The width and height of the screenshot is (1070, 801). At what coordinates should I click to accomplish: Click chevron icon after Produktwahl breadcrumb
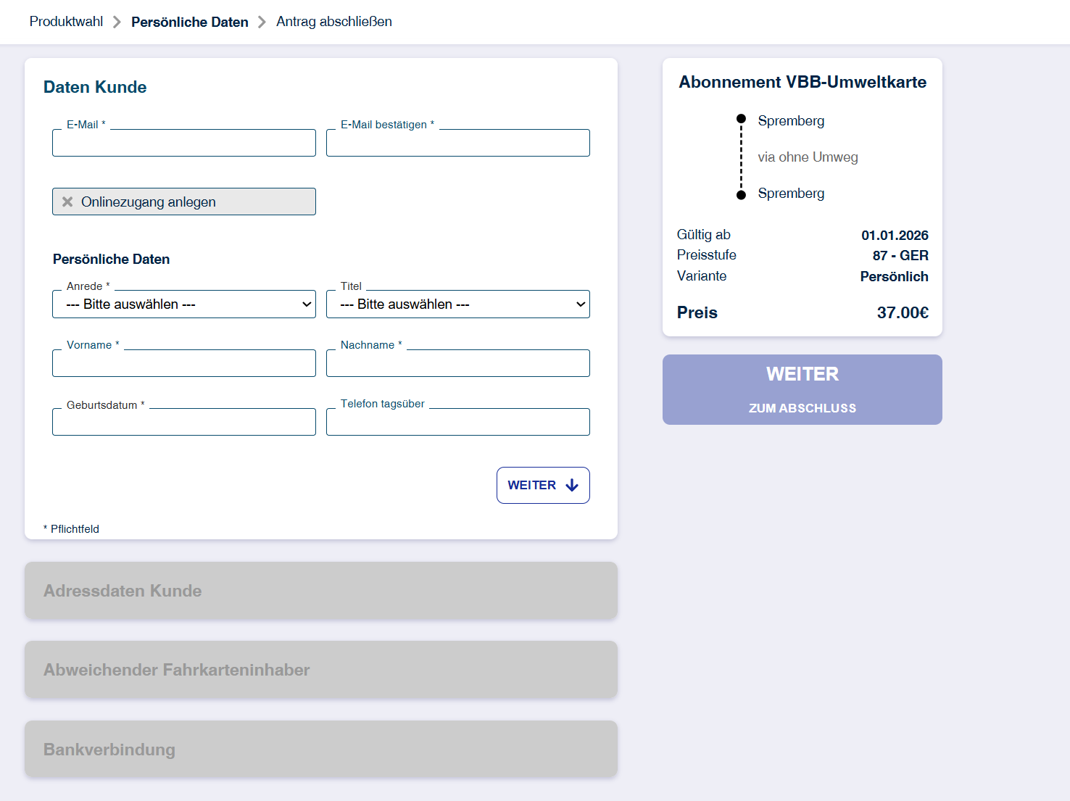(117, 22)
